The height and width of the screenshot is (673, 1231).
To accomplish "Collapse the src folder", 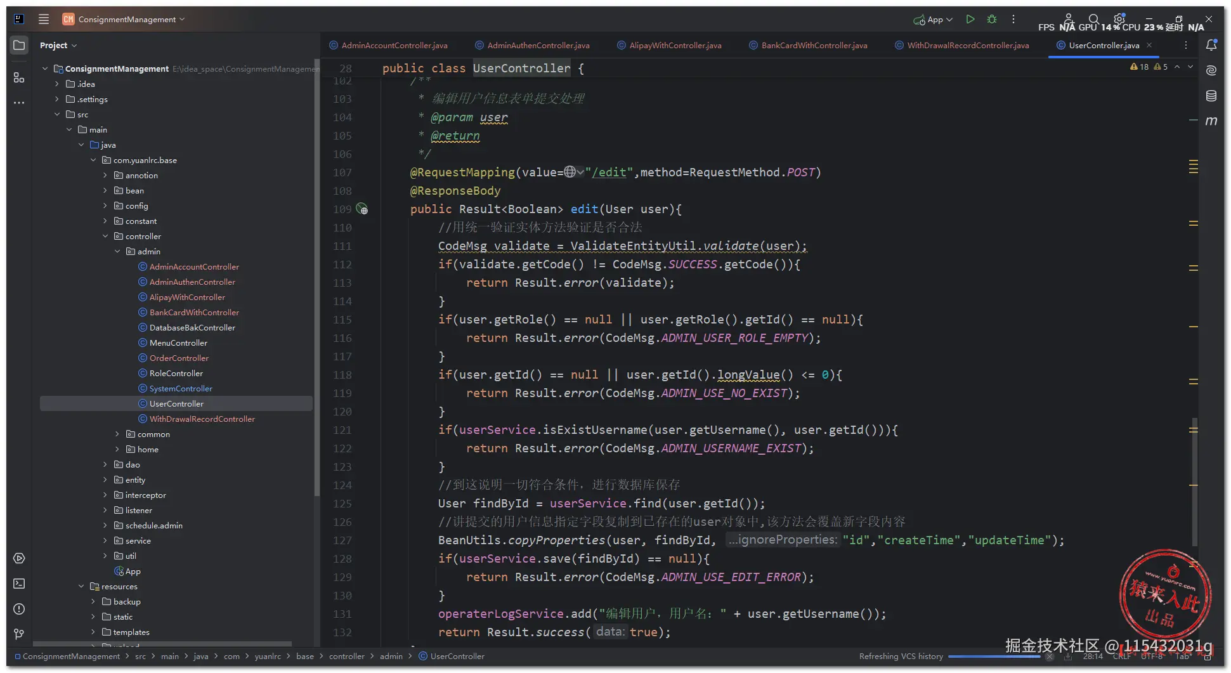I will 57,114.
